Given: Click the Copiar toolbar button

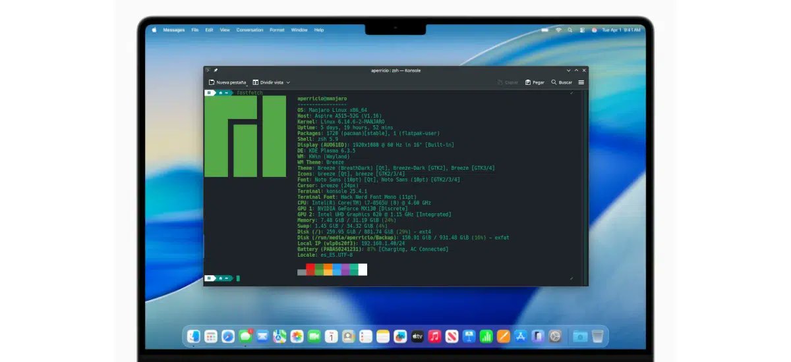Looking at the screenshot, I should coord(508,82).
